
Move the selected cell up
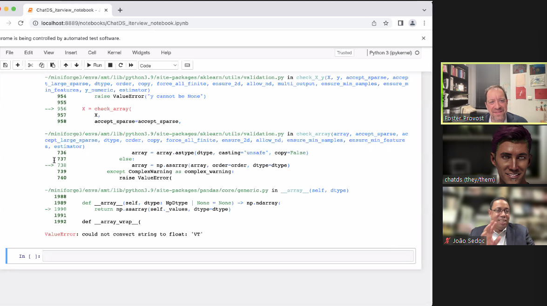click(x=66, y=65)
